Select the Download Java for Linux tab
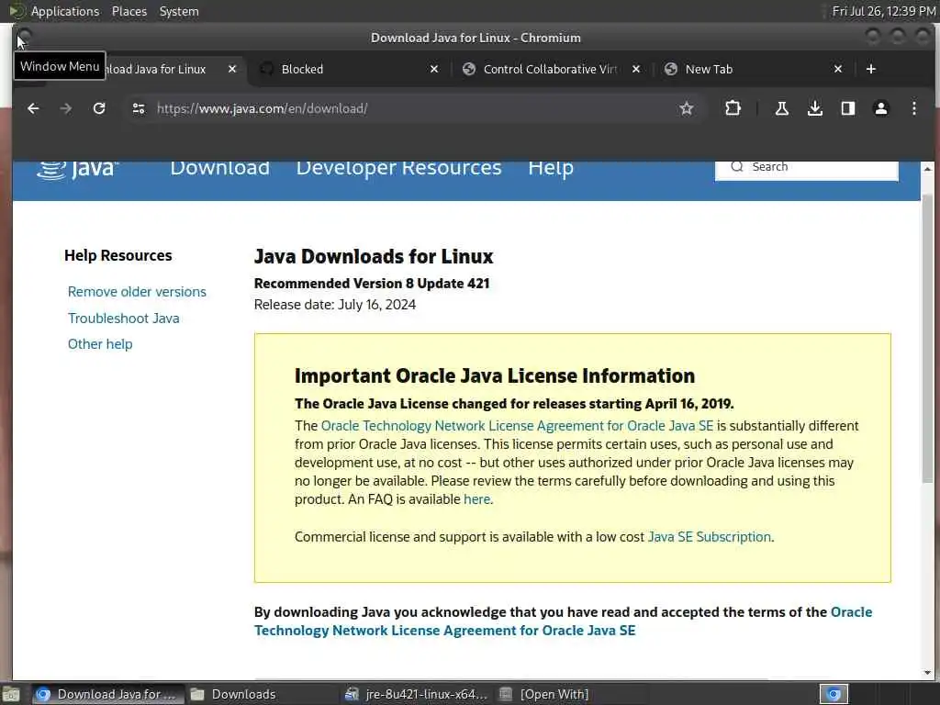 pos(156,69)
